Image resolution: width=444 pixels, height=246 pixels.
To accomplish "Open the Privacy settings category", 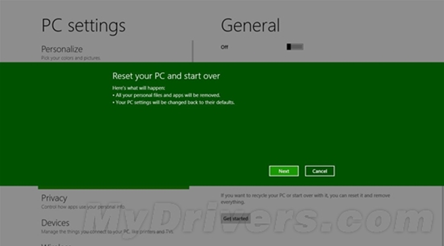I will coord(54,198).
